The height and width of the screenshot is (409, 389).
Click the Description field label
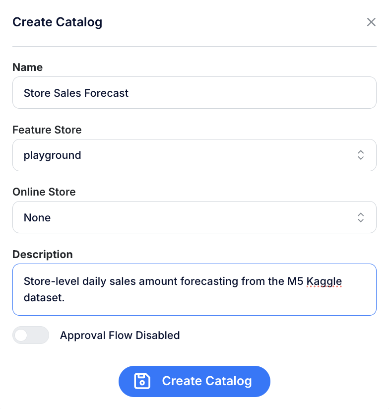tap(42, 254)
